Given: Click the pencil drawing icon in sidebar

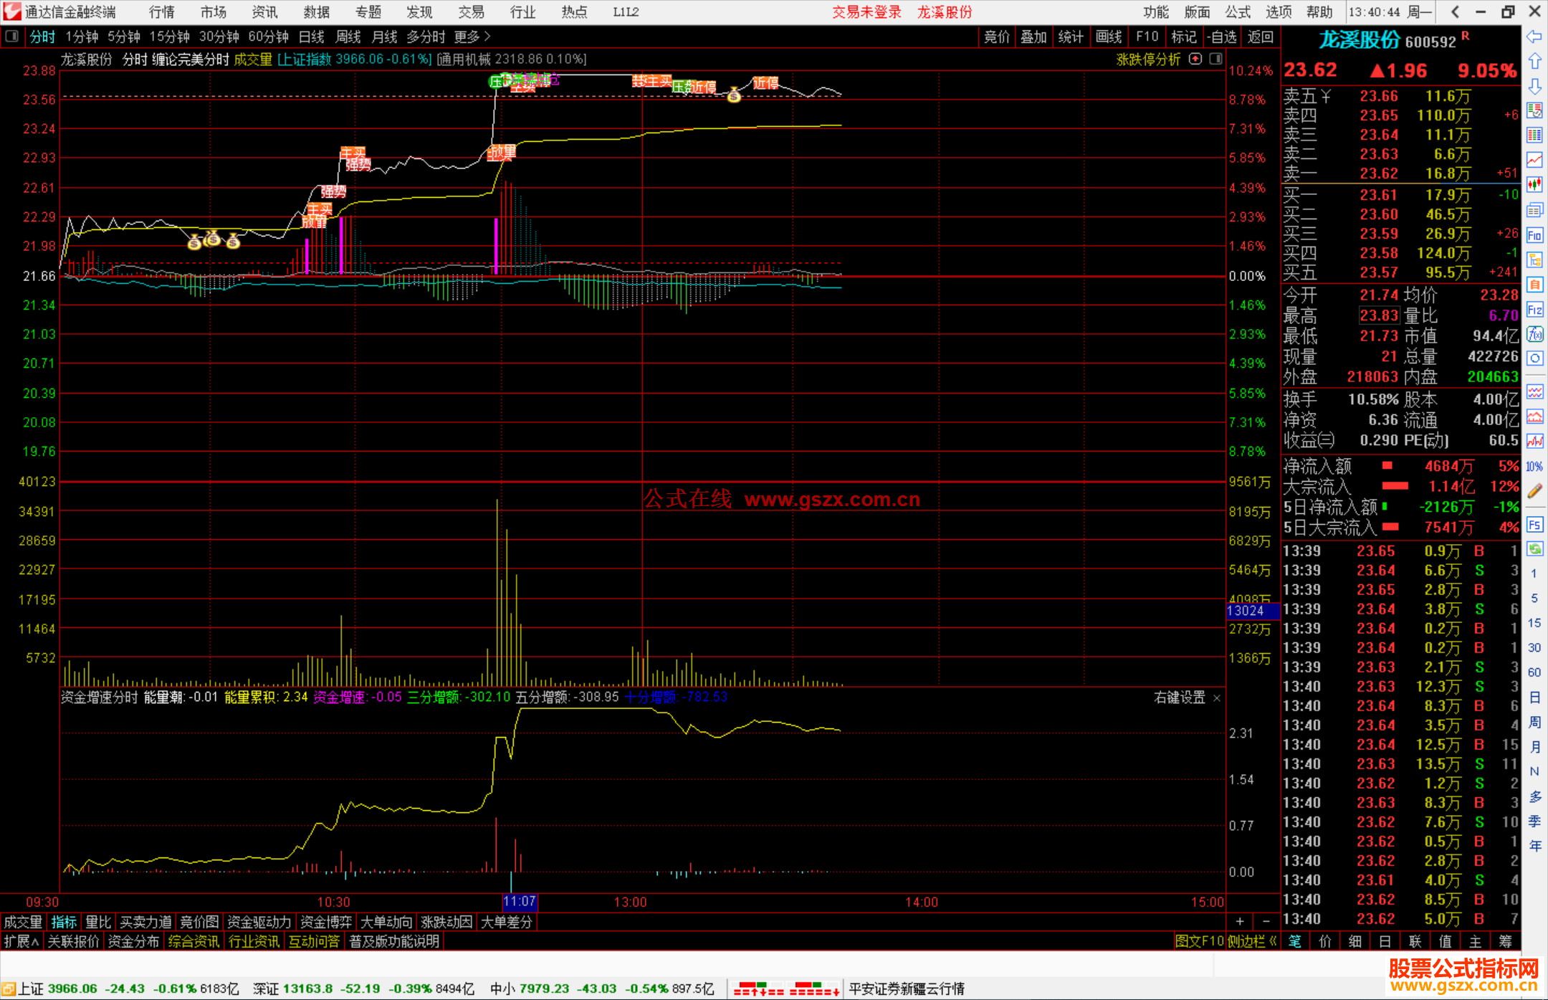Looking at the screenshot, I should pyautogui.click(x=1534, y=491).
